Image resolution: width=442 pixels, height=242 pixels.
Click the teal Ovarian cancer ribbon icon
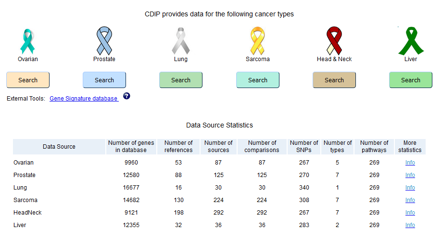coord(27,41)
